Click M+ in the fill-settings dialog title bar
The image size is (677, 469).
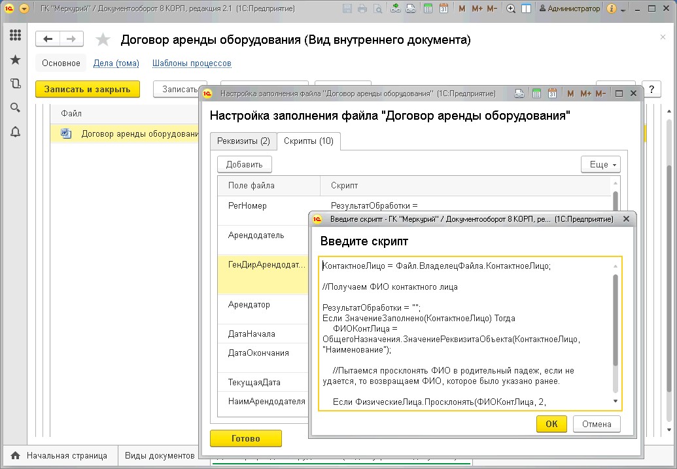pos(585,94)
